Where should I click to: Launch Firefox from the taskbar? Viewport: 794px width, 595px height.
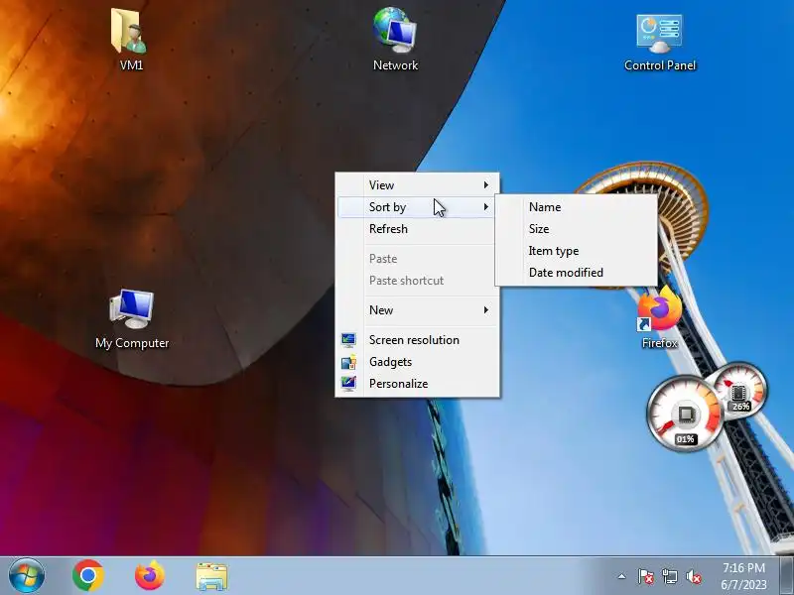(150, 575)
